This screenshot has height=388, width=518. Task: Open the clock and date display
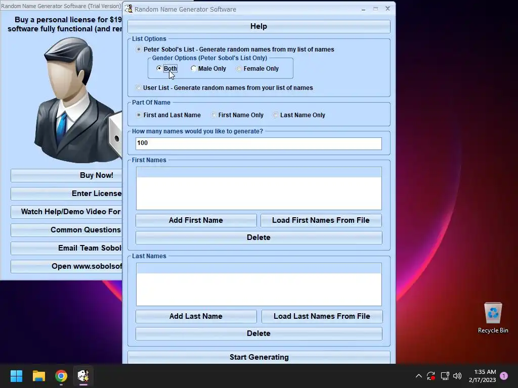pos(482,376)
